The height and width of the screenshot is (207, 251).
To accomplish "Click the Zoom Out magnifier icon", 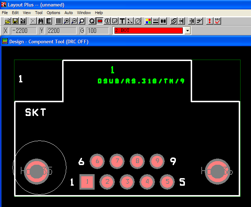I will tap(74, 21).
